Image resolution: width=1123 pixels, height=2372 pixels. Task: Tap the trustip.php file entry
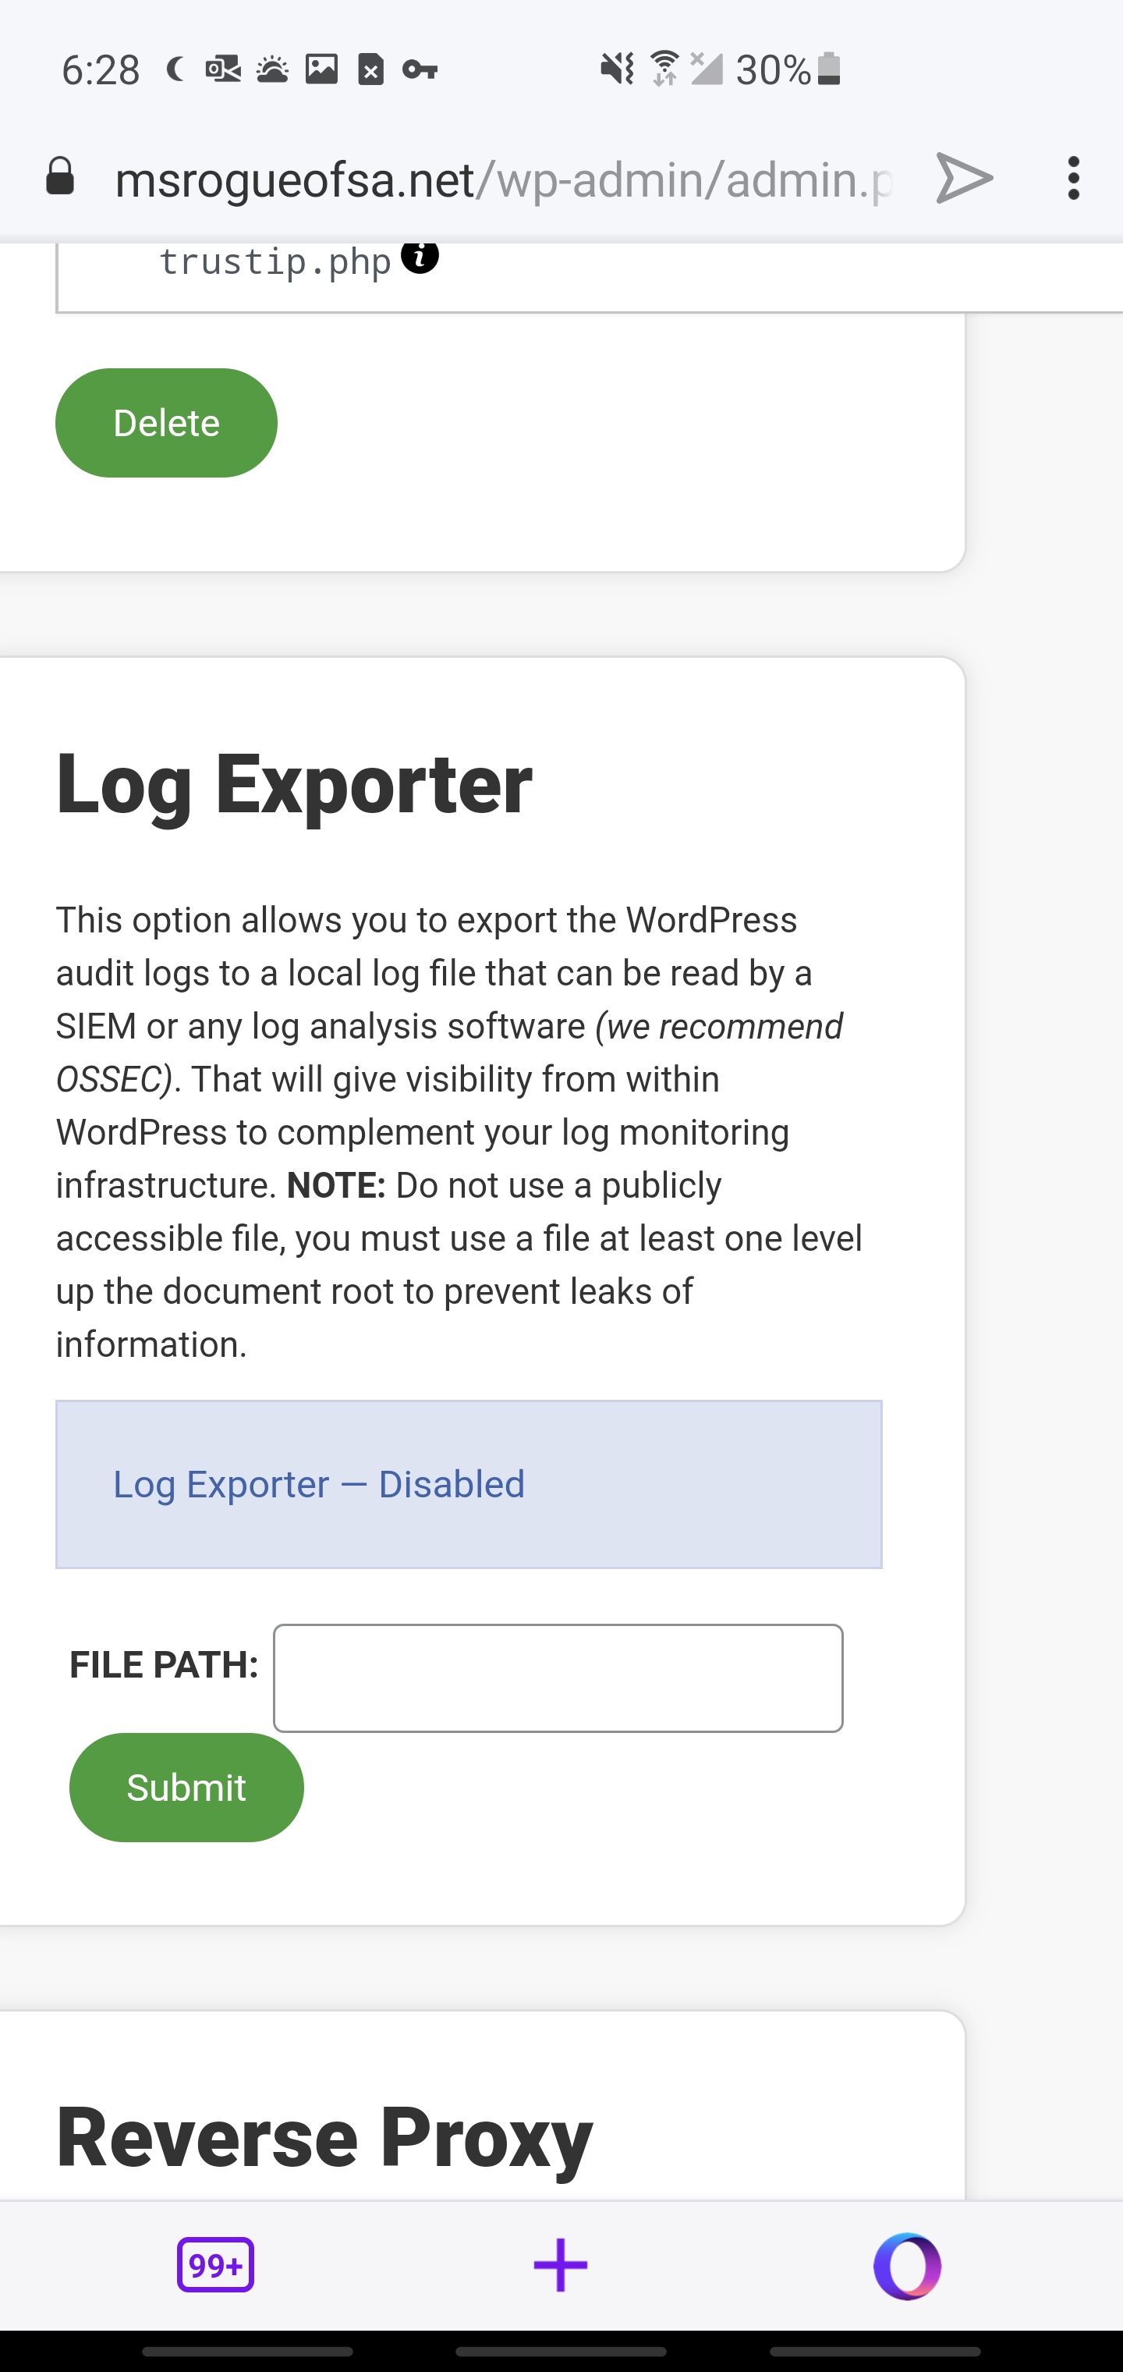tap(275, 262)
